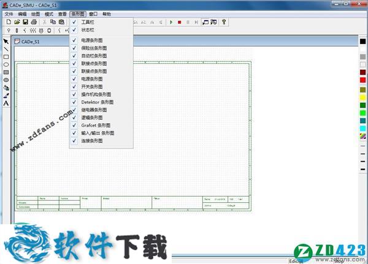Toggle 连接条形图 toolbar visibility
Image resolution: width=368 pixels, height=264 pixels.
(101, 141)
